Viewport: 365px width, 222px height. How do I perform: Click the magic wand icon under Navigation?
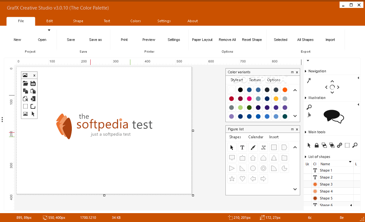pos(309,80)
